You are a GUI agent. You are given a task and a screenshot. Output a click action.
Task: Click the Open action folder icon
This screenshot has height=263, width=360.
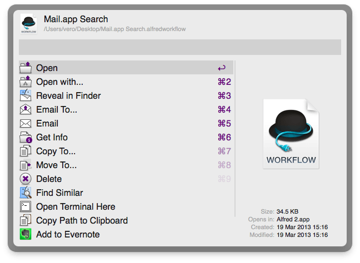26,68
